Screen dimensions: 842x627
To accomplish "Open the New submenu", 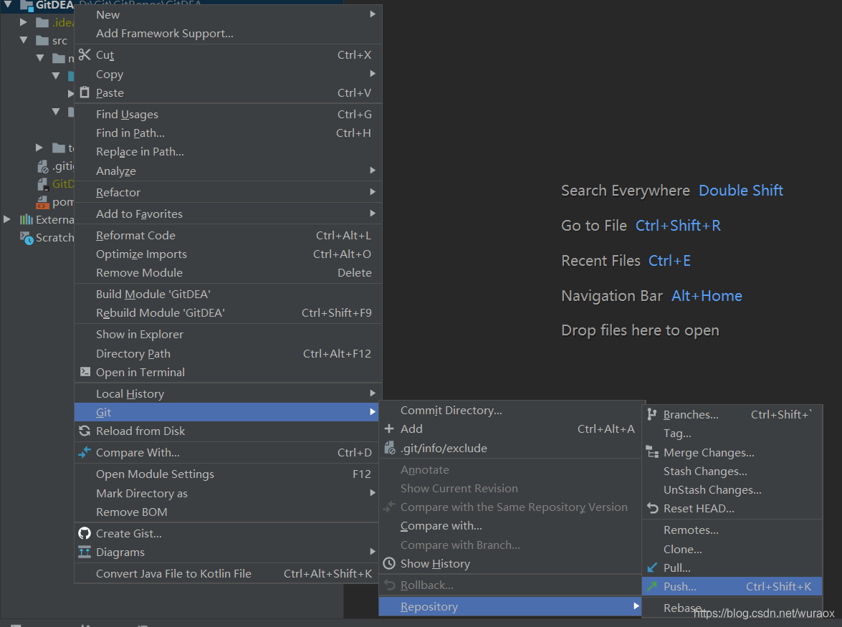I will pyautogui.click(x=228, y=15).
